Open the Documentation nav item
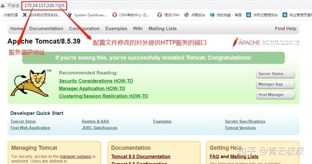312x164 pixels. pos(46,29)
